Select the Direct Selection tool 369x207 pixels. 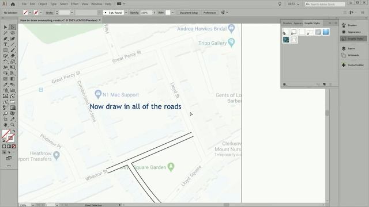point(13,27)
